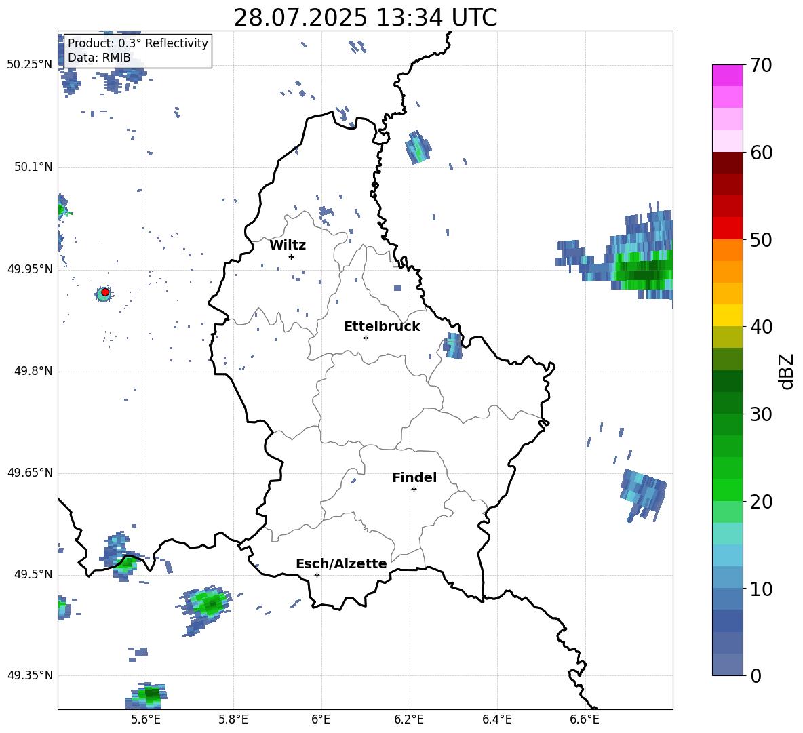Click the 20 tick on colorbar
Viewport: 803px width, 733px height.
click(x=762, y=501)
